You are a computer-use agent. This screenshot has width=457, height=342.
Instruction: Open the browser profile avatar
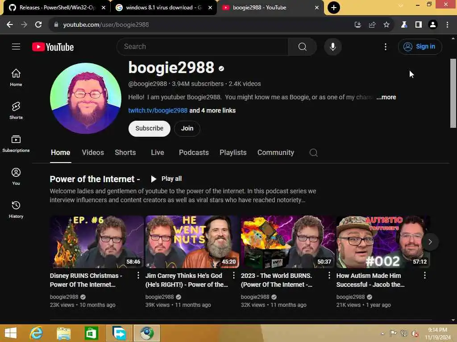[x=433, y=25]
